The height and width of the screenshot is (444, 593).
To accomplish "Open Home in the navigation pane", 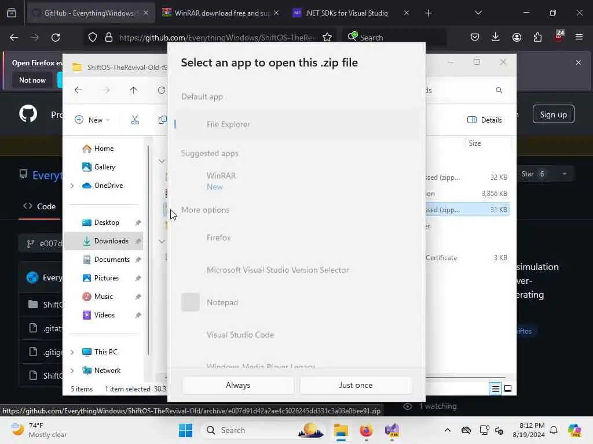I will click(x=103, y=149).
